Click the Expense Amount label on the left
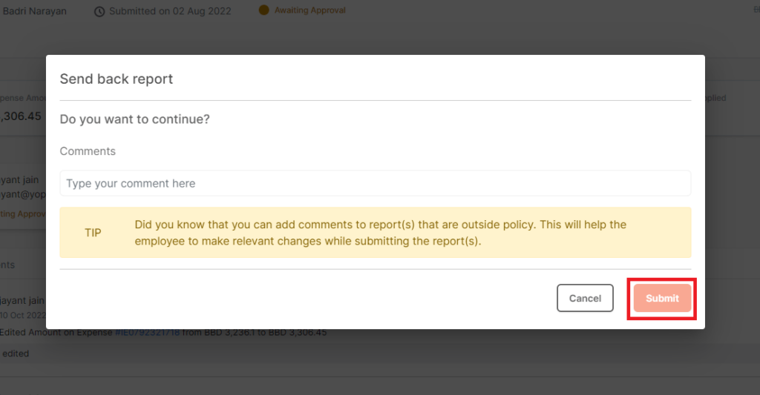760x395 pixels. pyautogui.click(x=22, y=98)
